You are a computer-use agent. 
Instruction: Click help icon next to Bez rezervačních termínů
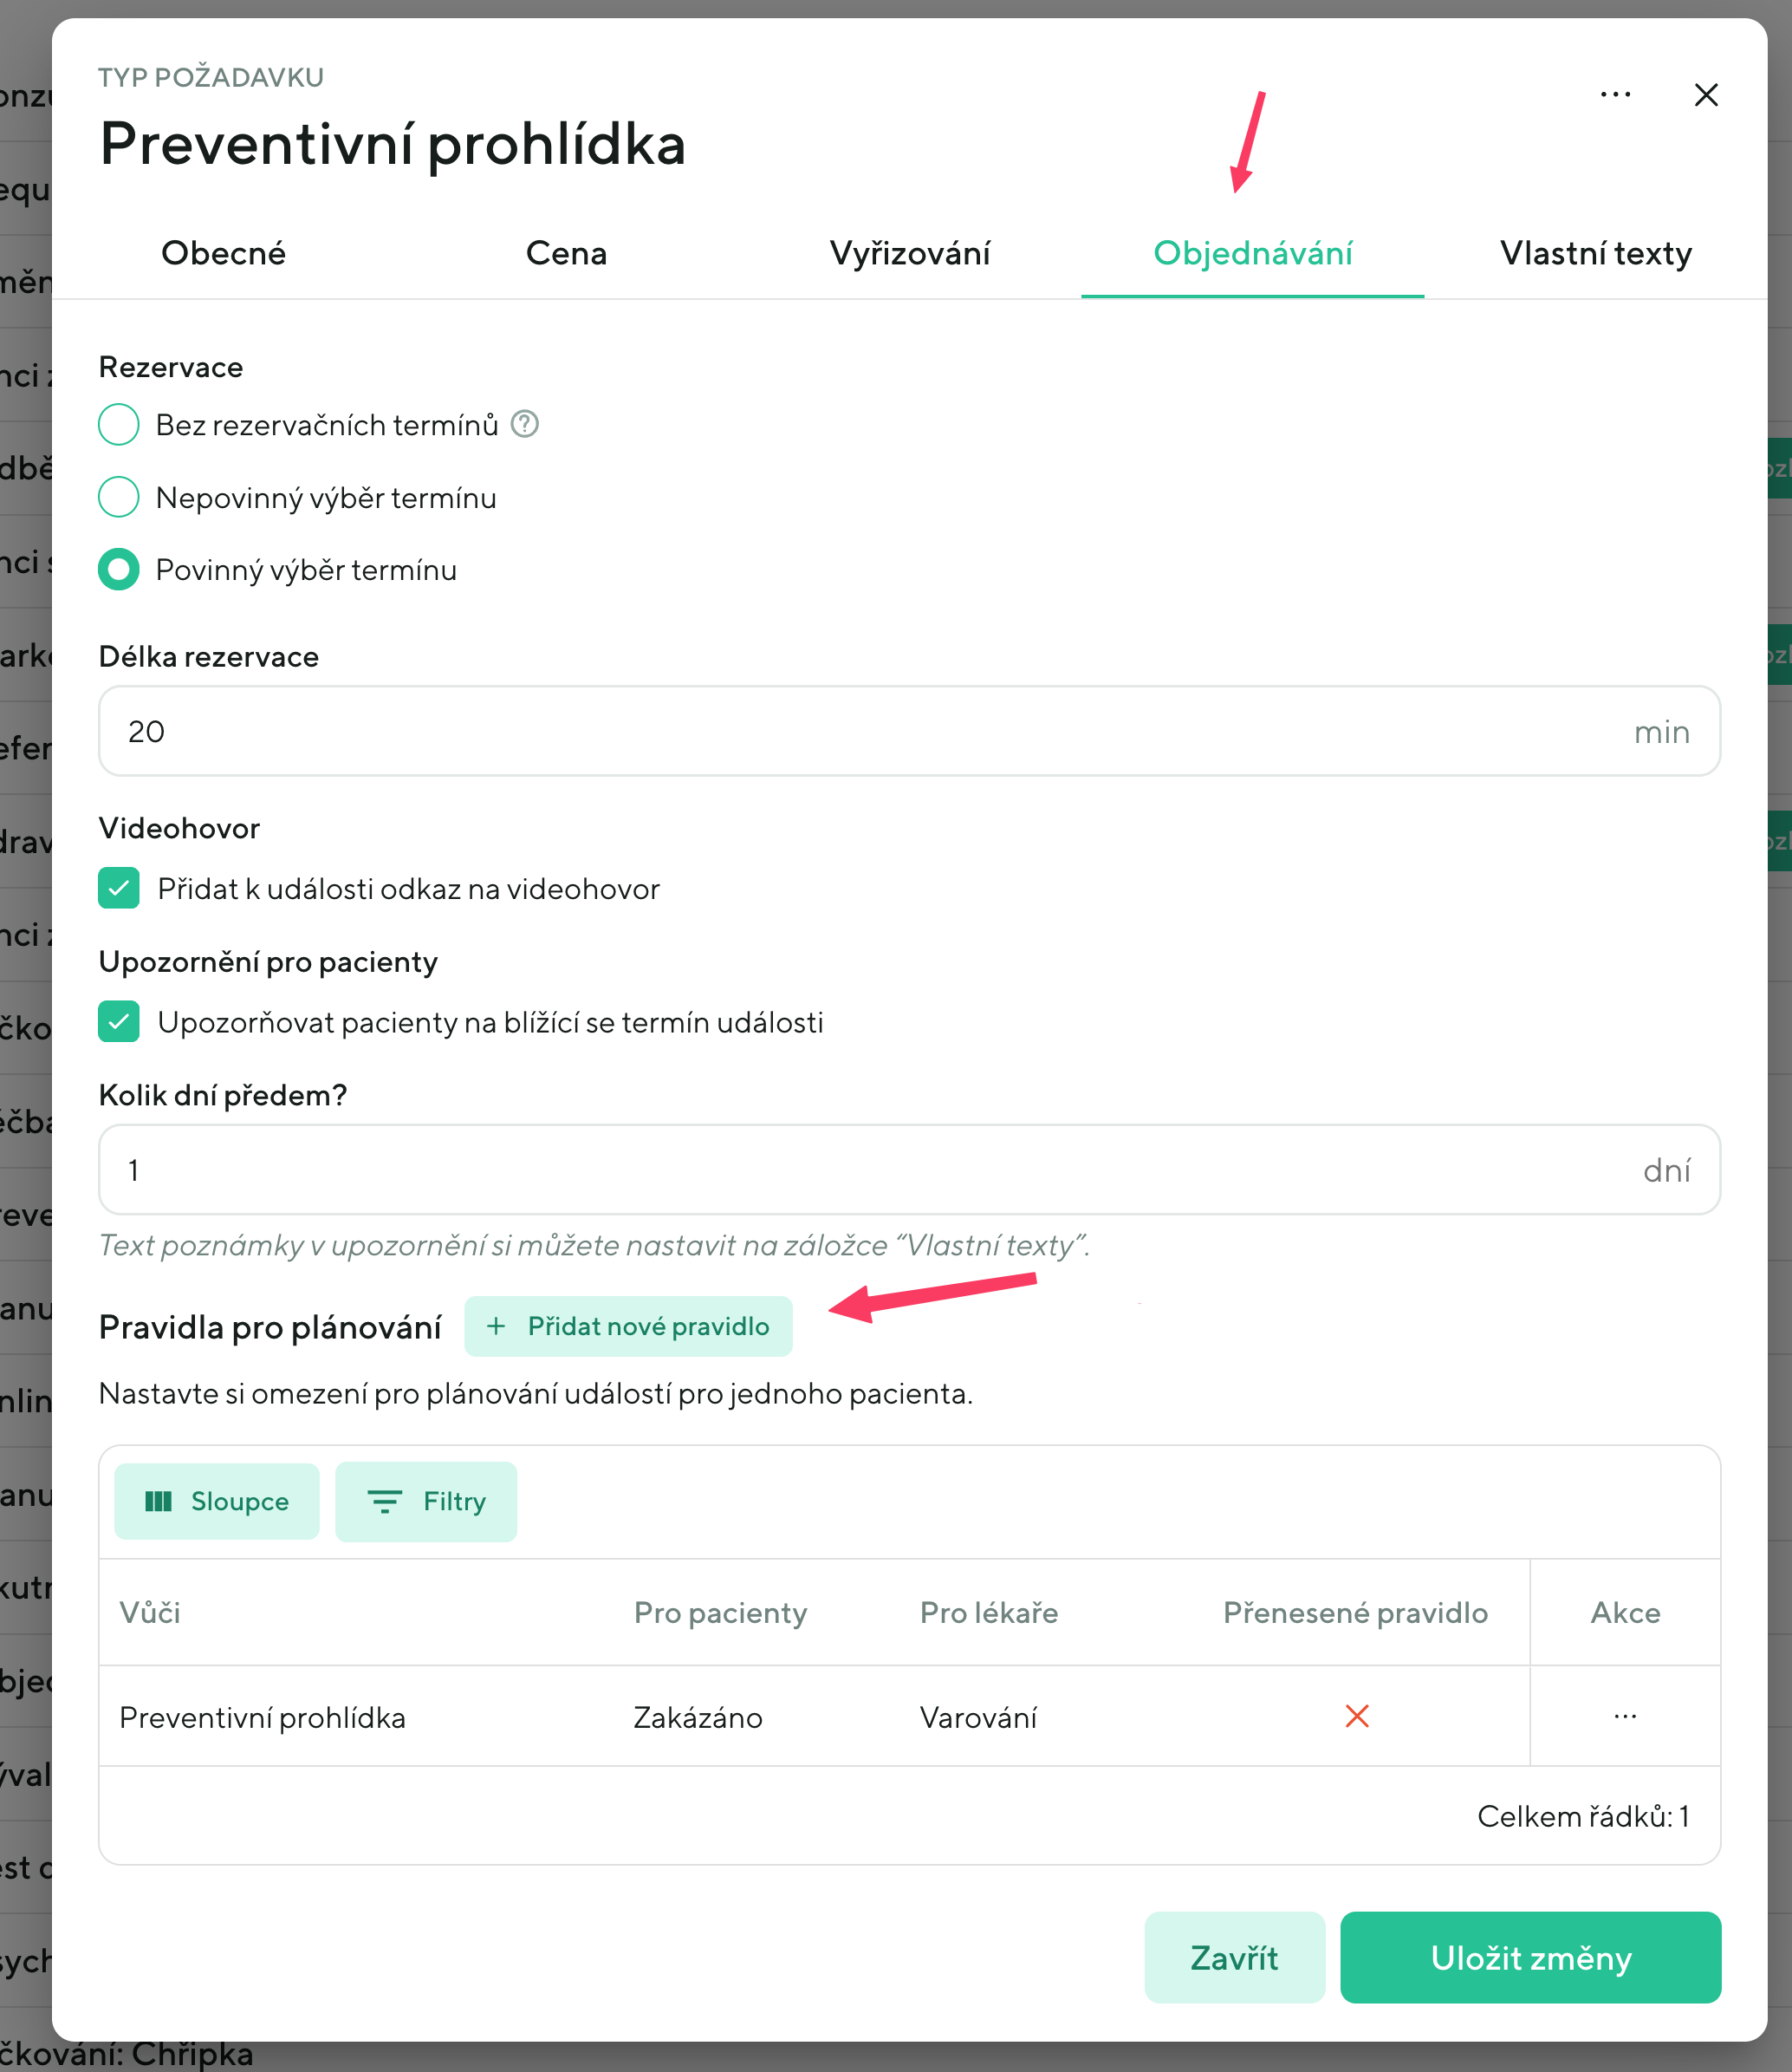point(525,424)
